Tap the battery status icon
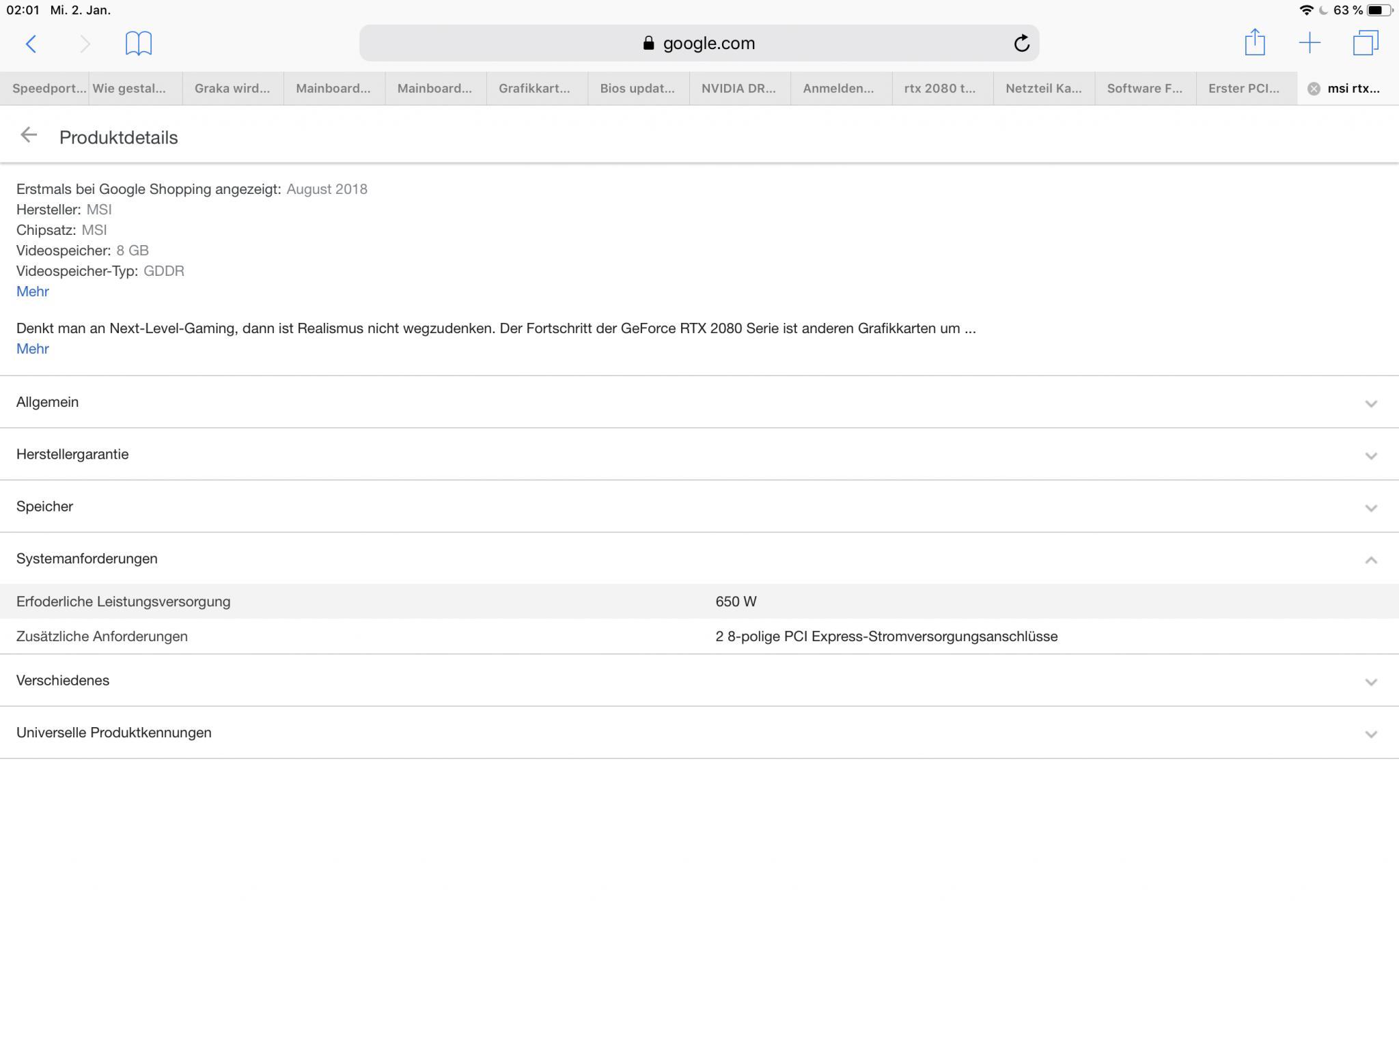Image resolution: width=1399 pixels, height=1048 pixels. 1380,10
